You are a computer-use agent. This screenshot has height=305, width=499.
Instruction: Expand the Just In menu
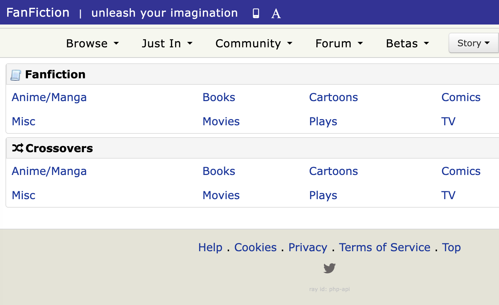tap(167, 44)
